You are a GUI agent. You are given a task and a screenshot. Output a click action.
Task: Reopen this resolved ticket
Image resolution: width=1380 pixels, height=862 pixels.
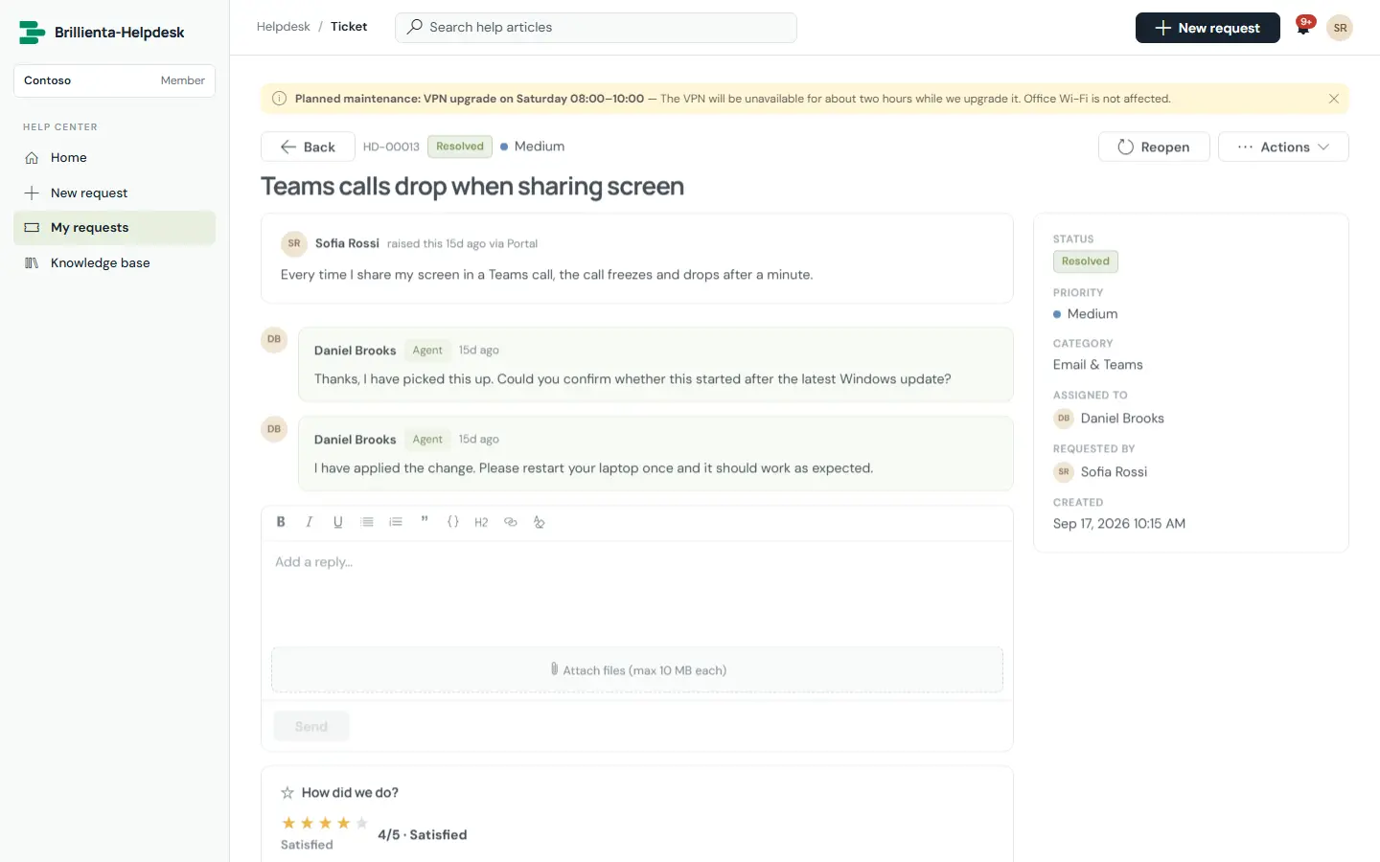click(1154, 147)
